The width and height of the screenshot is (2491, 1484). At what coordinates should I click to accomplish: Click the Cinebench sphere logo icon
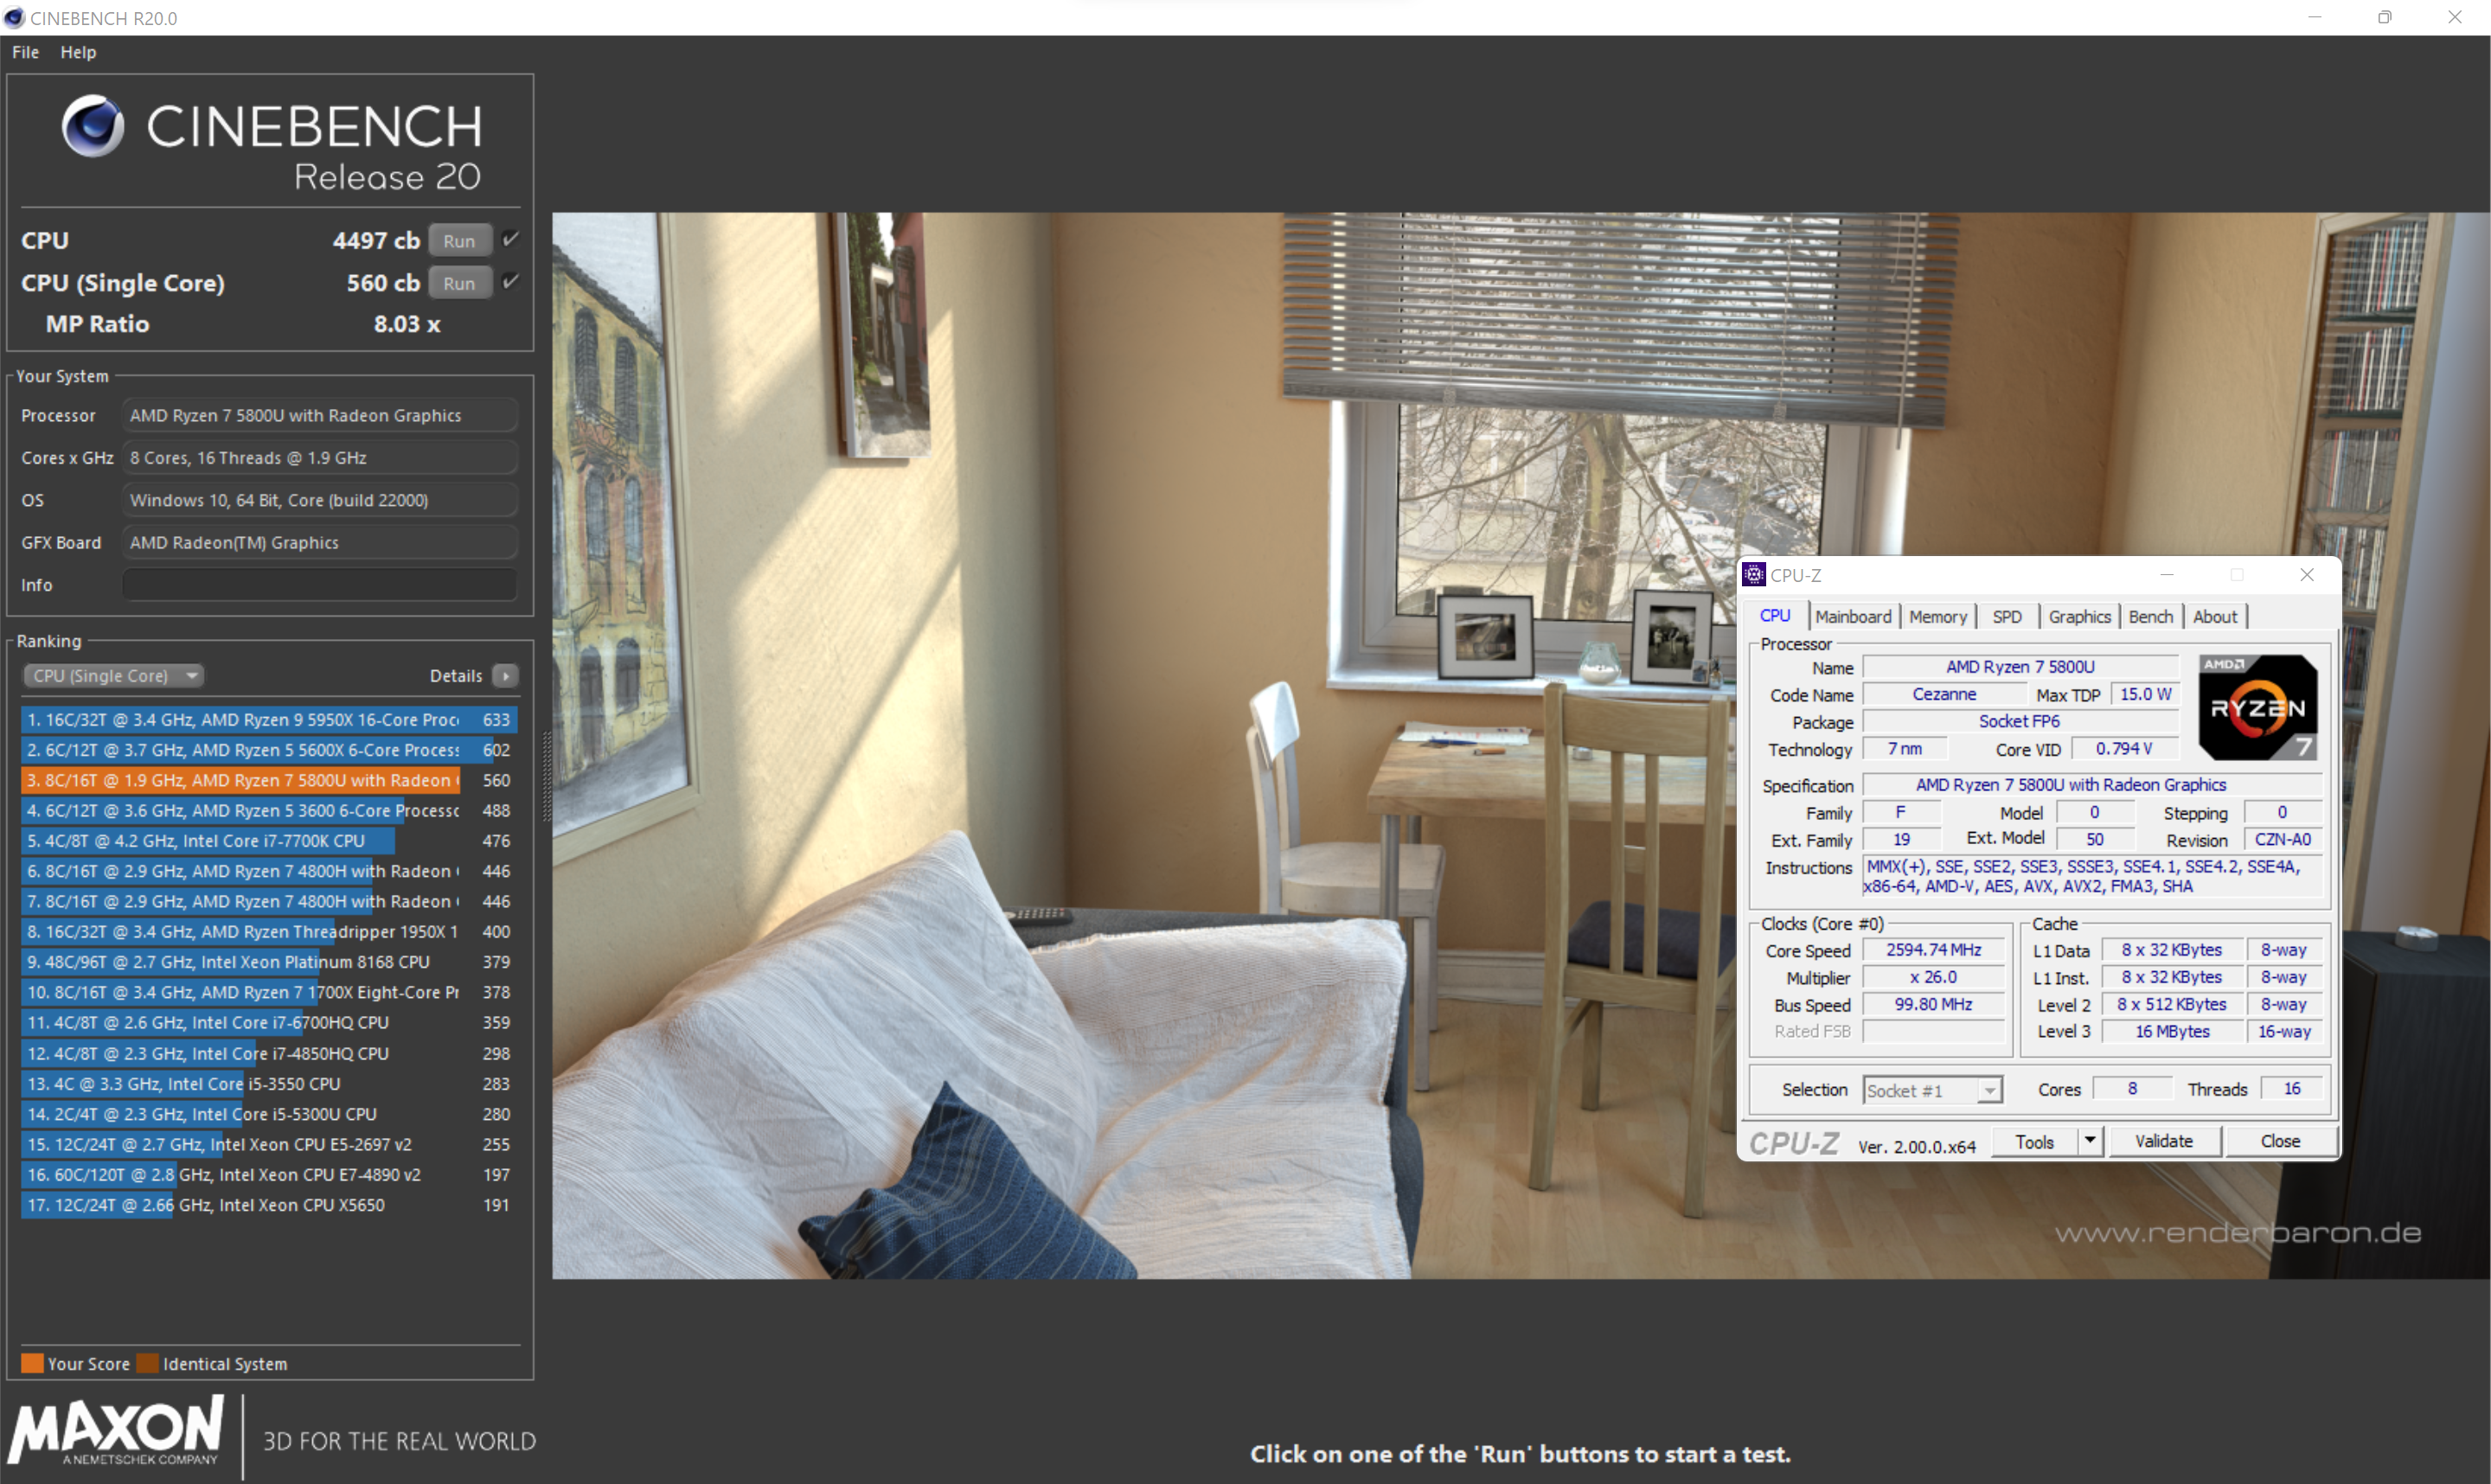tap(93, 126)
